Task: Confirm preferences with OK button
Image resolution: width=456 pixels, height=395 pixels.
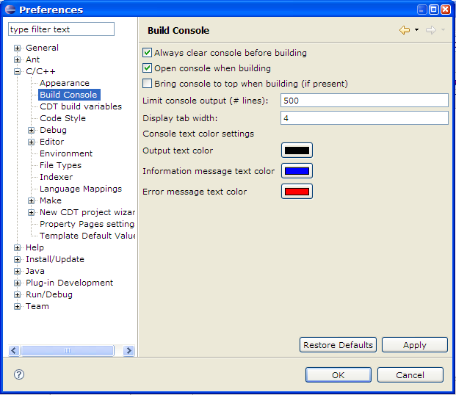Action: click(x=338, y=374)
